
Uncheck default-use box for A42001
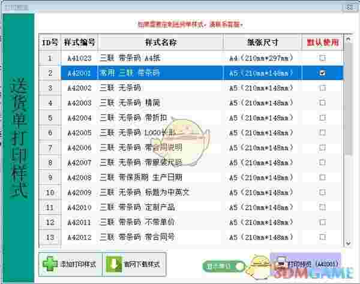pos(322,73)
